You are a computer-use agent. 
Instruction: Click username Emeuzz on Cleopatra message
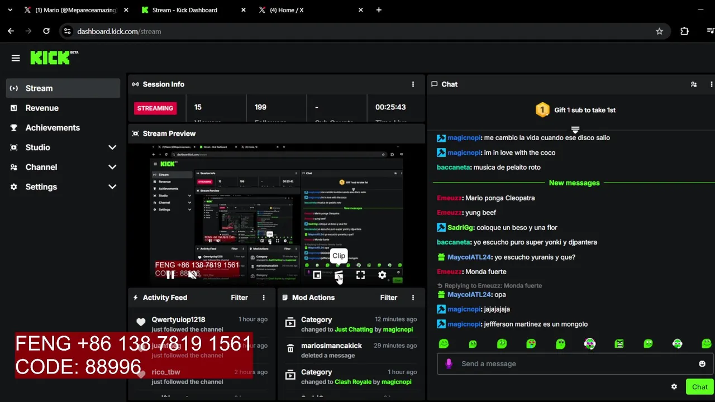[x=450, y=198]
